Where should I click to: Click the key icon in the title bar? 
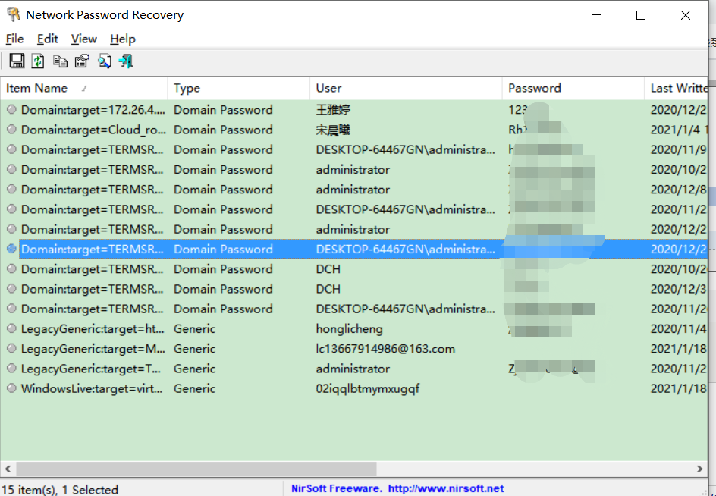(x=11, y=14)
